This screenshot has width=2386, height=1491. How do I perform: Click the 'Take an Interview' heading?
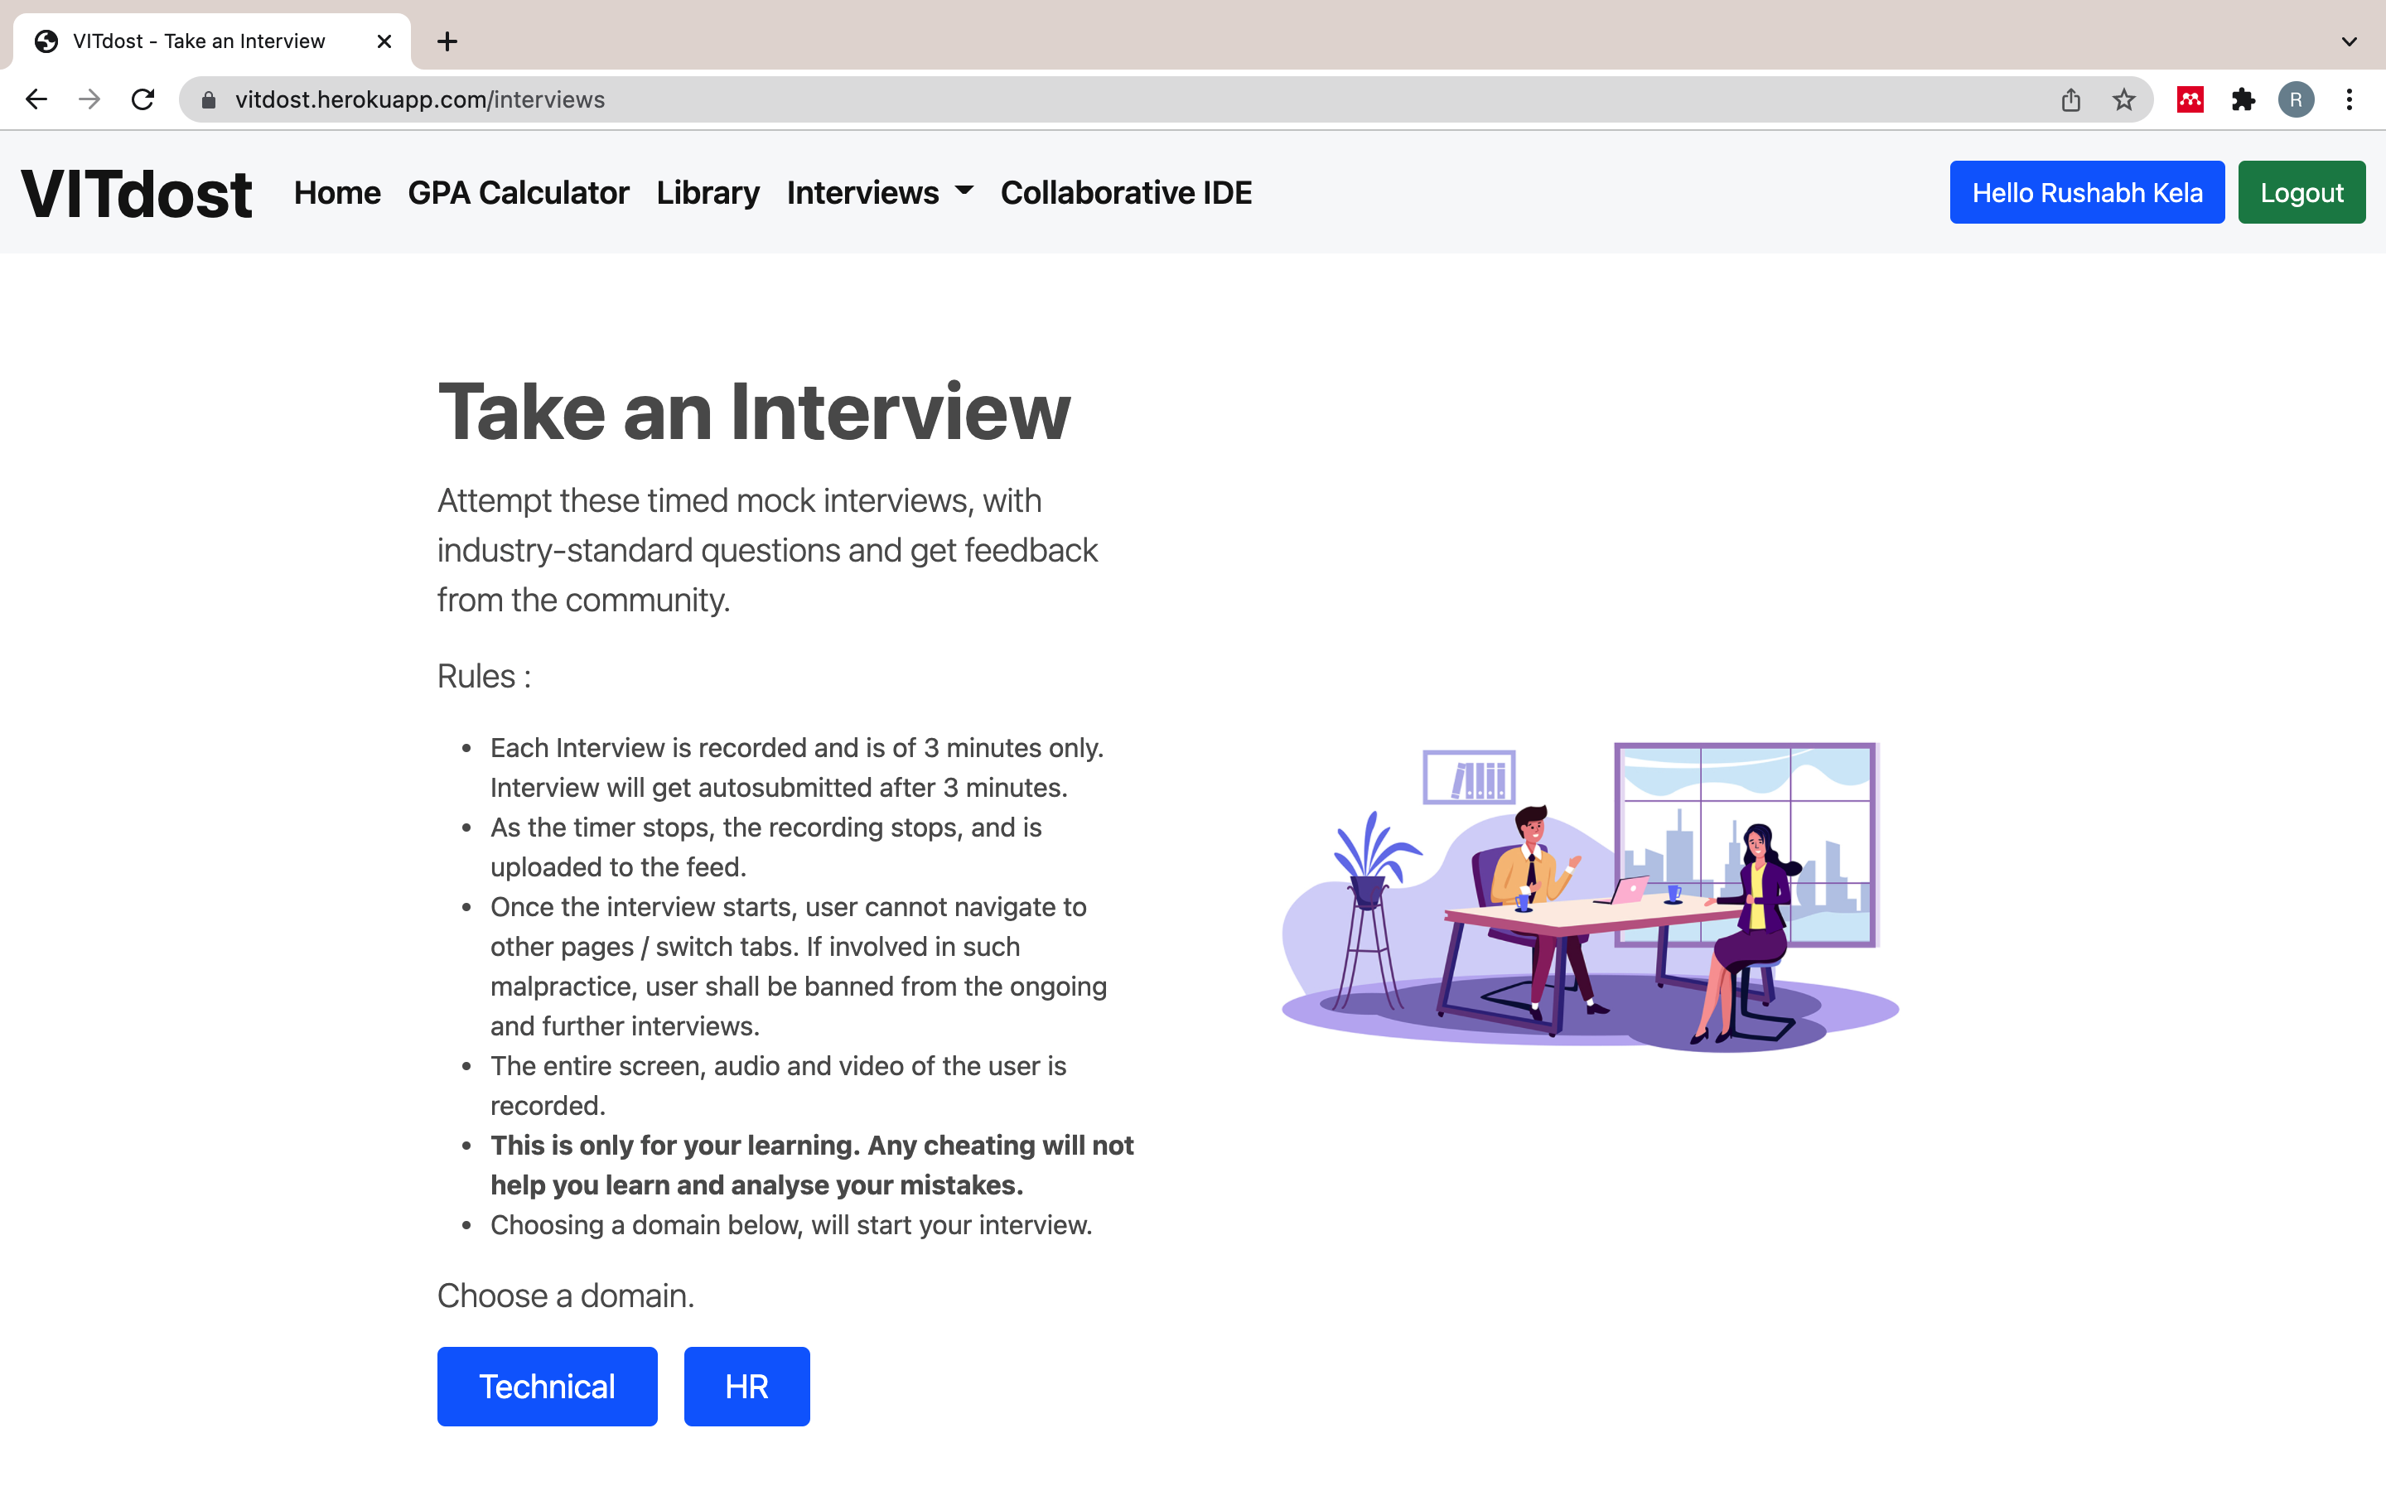[x=754, y=413]
